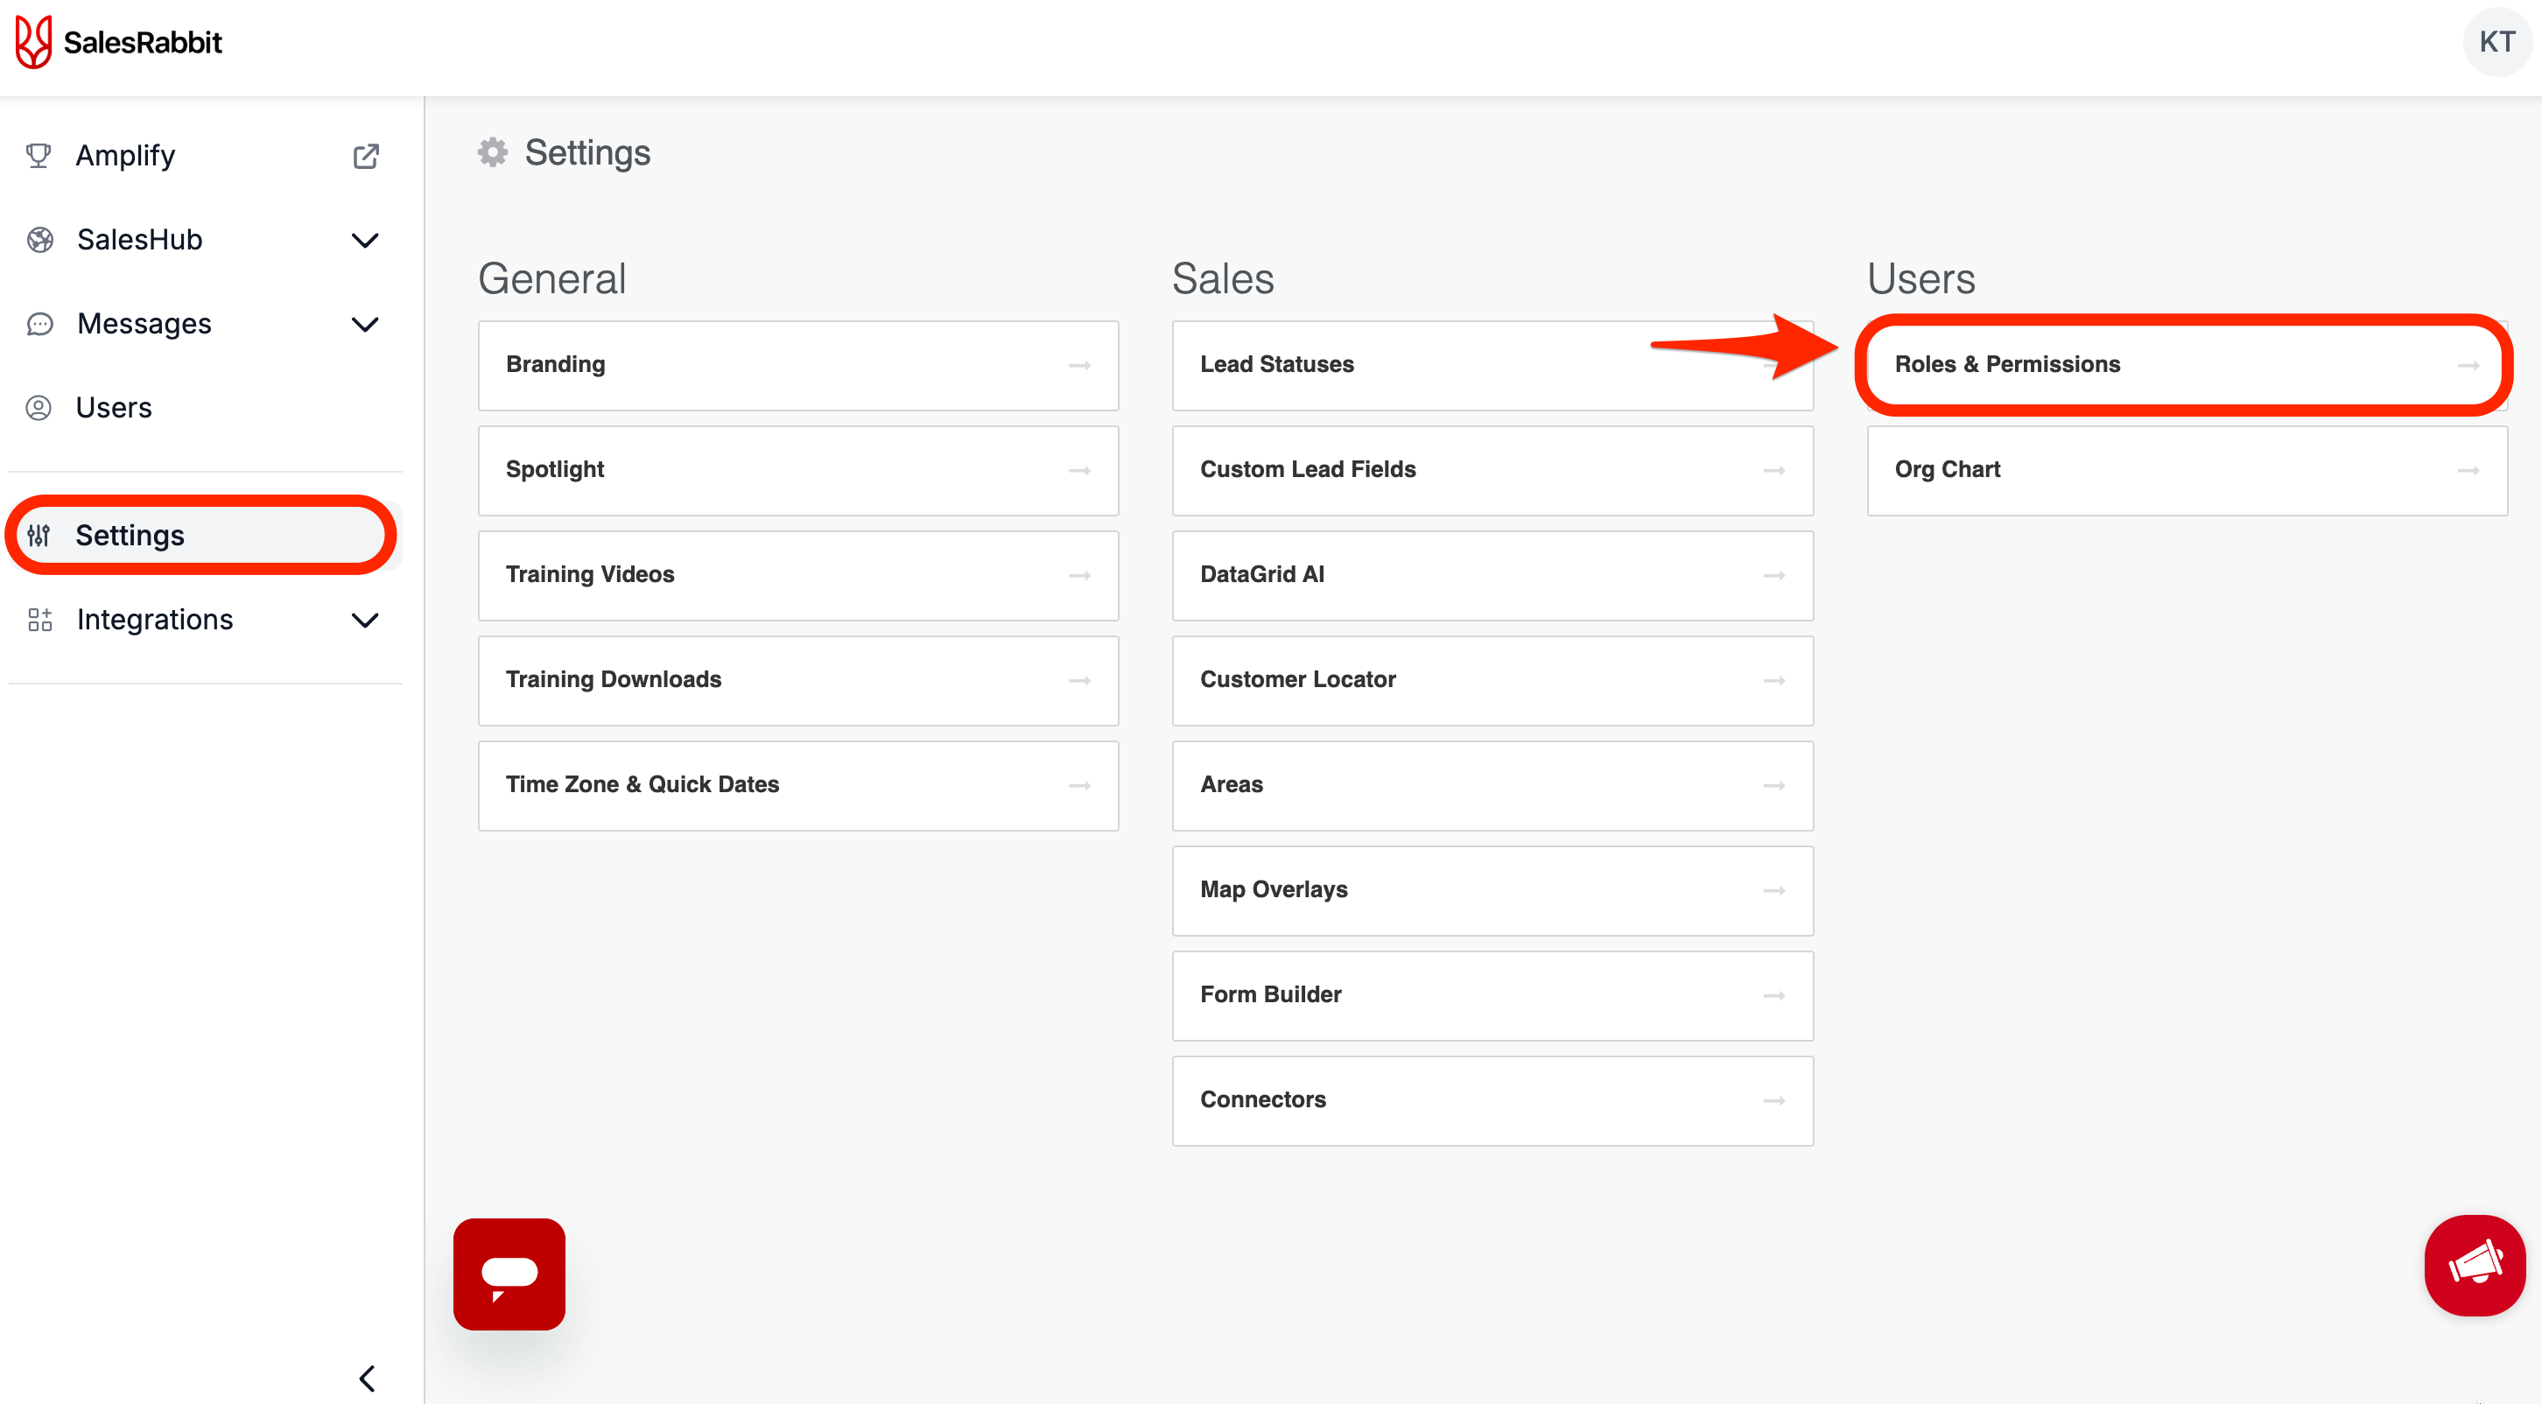The height and width of the screenshot is (1404, 2542).
Task: Go to Users in the sidebar
Action: [205, 408]
